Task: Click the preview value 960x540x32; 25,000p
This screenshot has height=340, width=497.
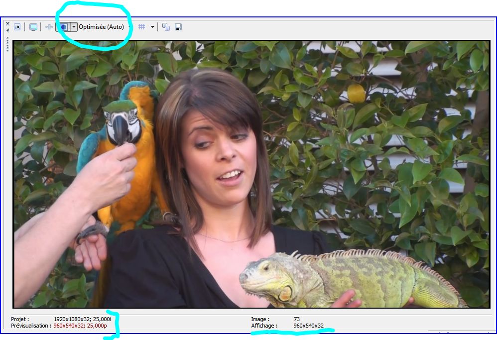Action: [x=80, y=326]
